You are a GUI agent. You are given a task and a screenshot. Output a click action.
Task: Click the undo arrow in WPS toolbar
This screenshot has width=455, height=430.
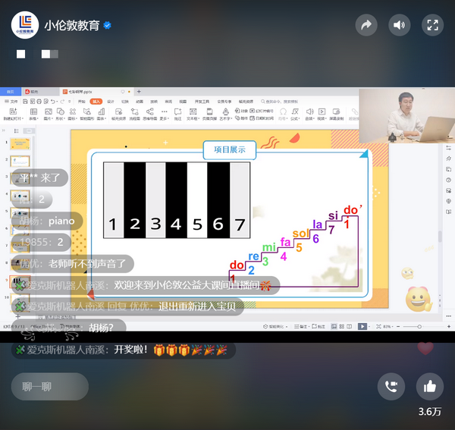[53, 102]
